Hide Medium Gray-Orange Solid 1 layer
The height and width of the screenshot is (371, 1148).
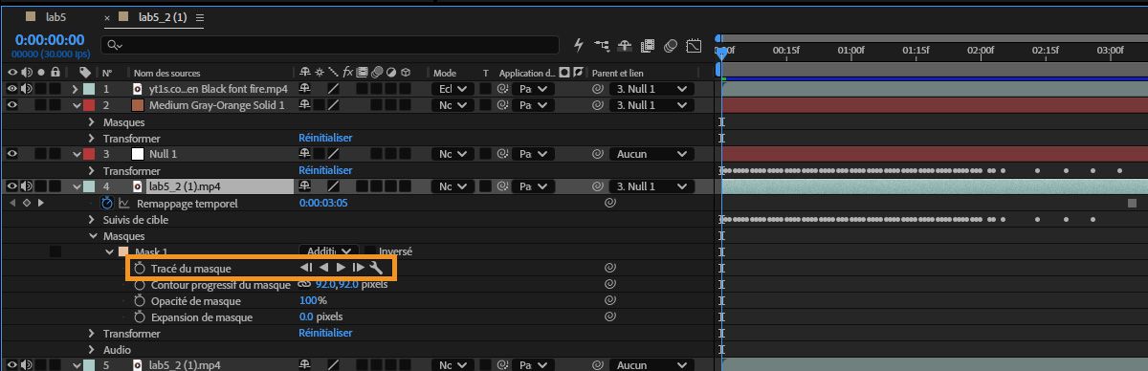coord(11,105)
